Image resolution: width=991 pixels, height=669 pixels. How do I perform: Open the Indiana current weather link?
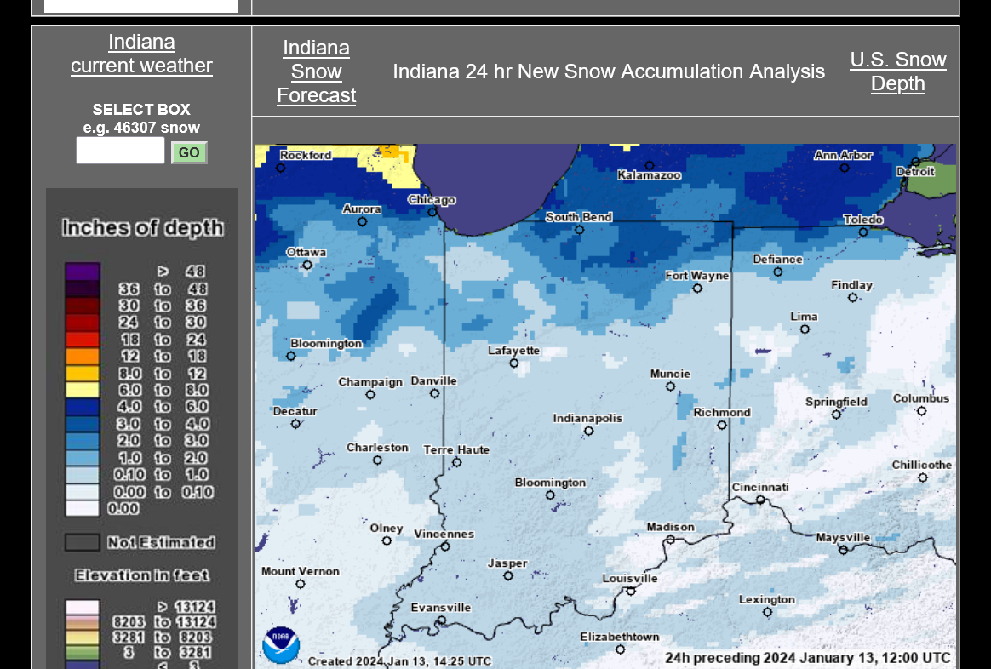pos(141,54)
